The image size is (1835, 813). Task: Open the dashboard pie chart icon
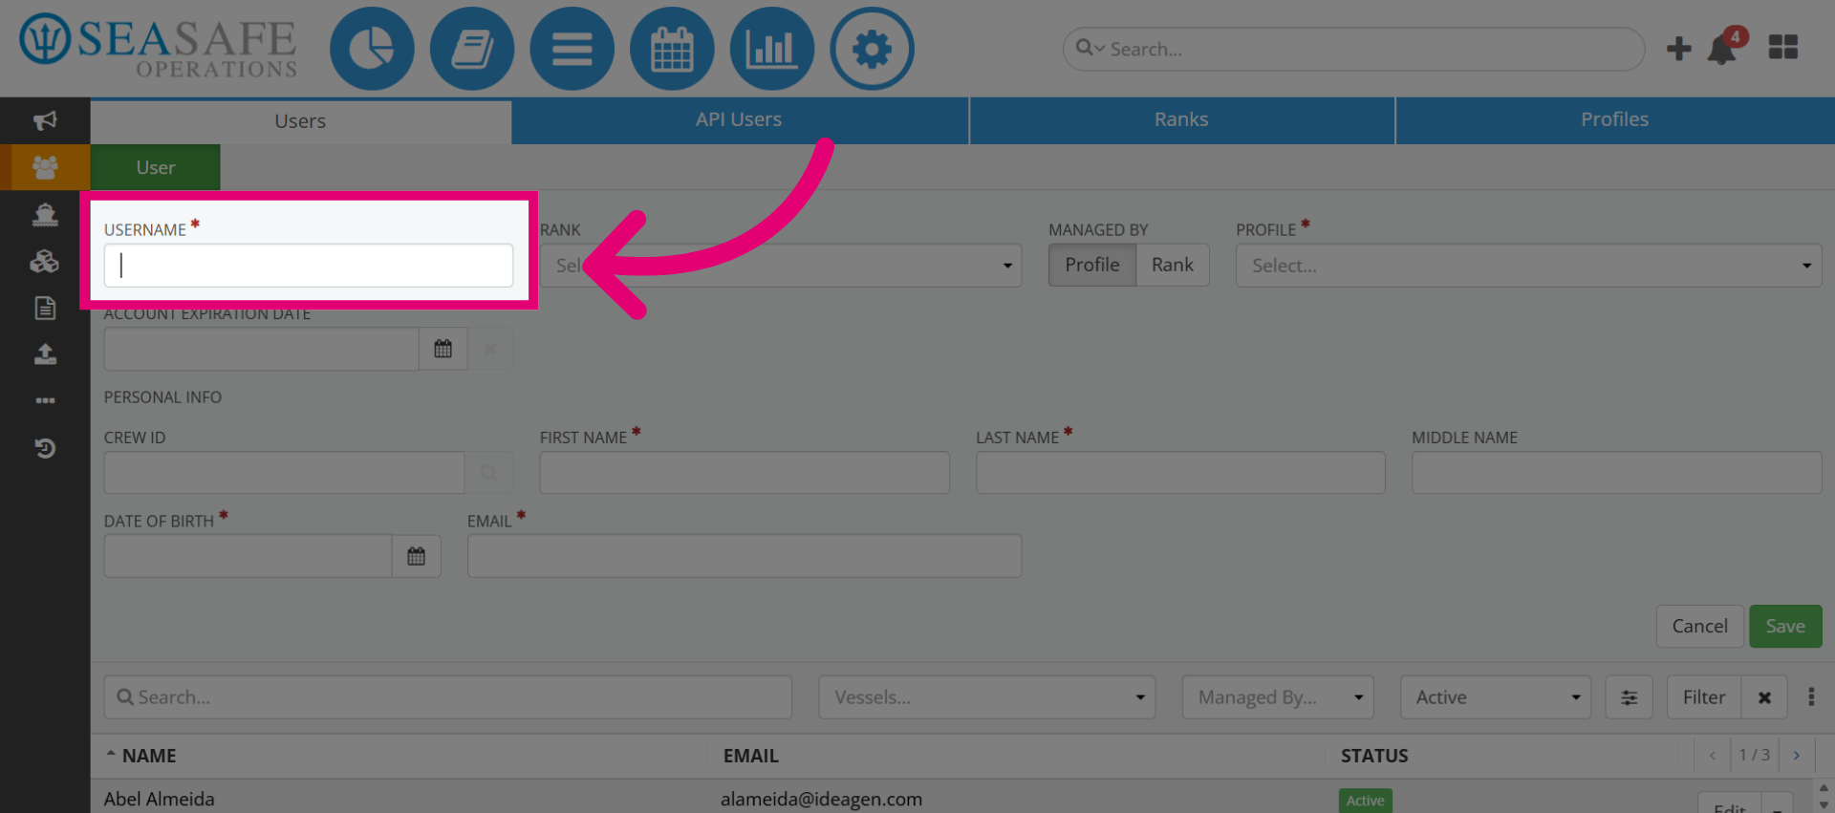[x=372, y=49]
